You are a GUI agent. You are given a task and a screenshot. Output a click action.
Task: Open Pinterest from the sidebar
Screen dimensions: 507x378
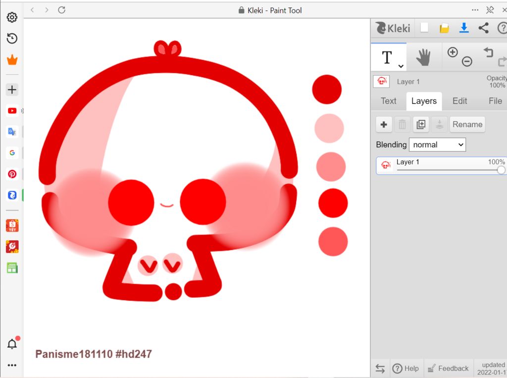(x=12, y=174)
